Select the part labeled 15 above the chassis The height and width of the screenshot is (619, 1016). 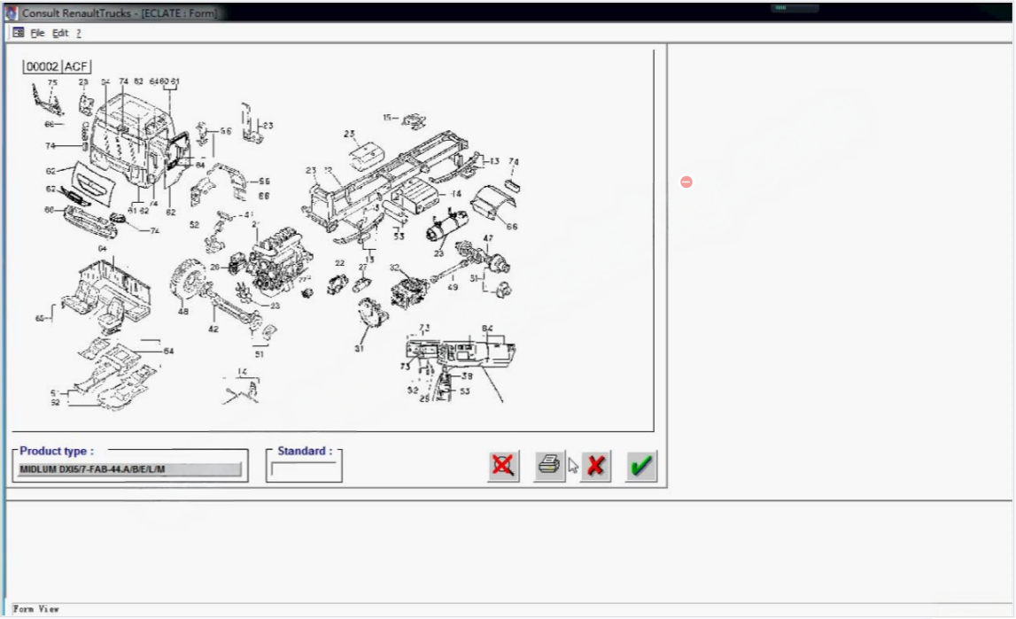point(414,120)
